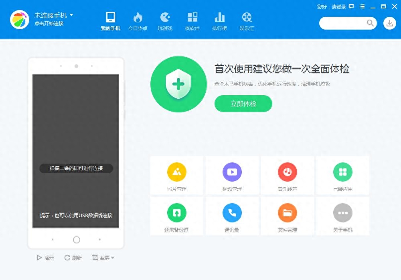
Task: View 已装应用 installed apps
Action: coord(342,175)
